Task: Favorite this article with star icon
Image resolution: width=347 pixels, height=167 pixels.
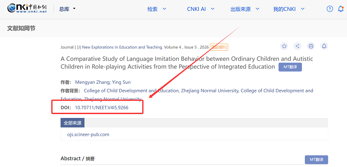Action: [285, 46]
